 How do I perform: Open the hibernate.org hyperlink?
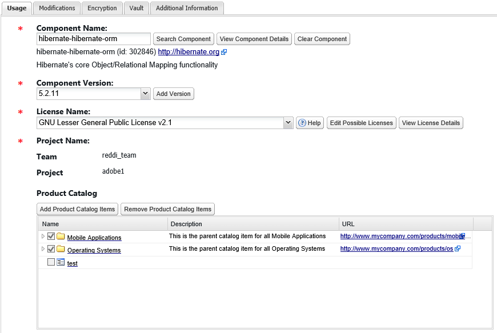(189, 52)
